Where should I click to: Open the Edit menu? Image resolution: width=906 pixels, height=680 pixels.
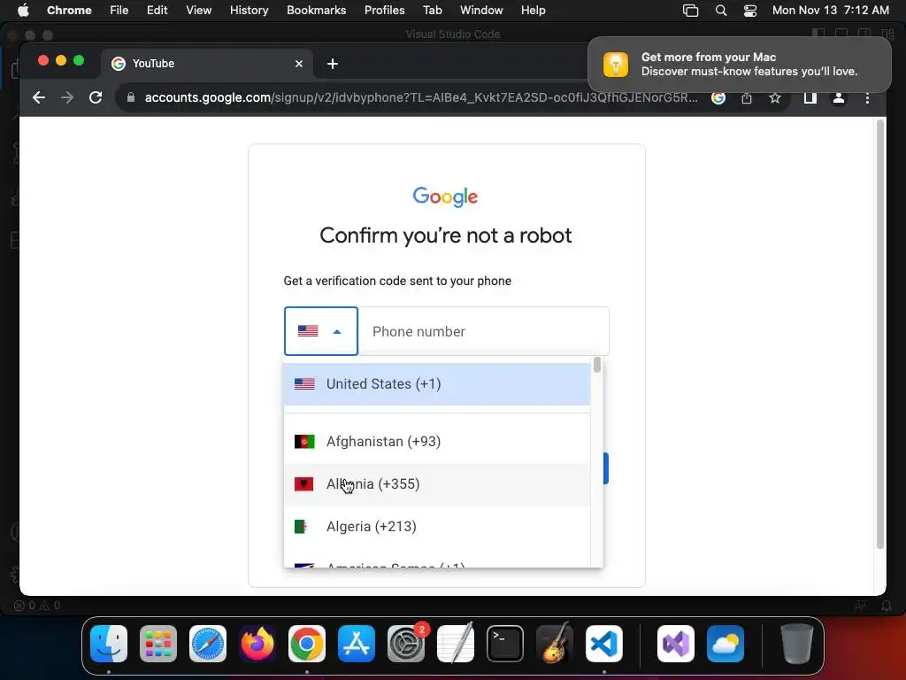[157, 11]
